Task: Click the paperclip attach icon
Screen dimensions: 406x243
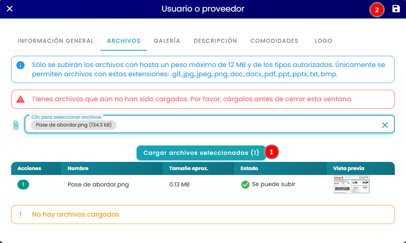Action: (16, 125)
